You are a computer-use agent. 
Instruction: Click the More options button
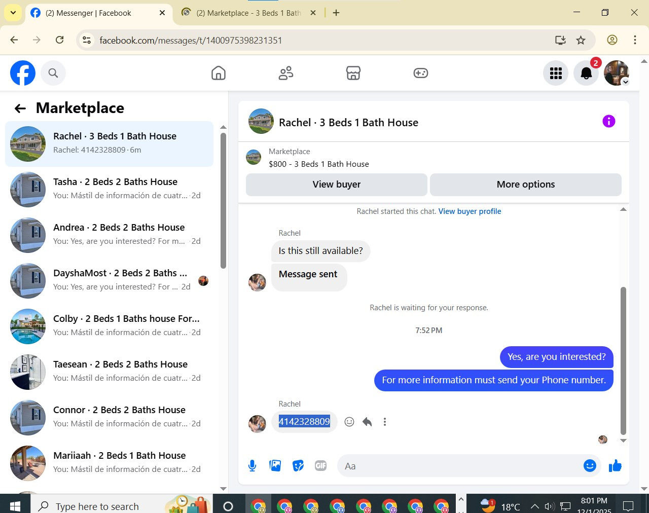coord(526,185)
